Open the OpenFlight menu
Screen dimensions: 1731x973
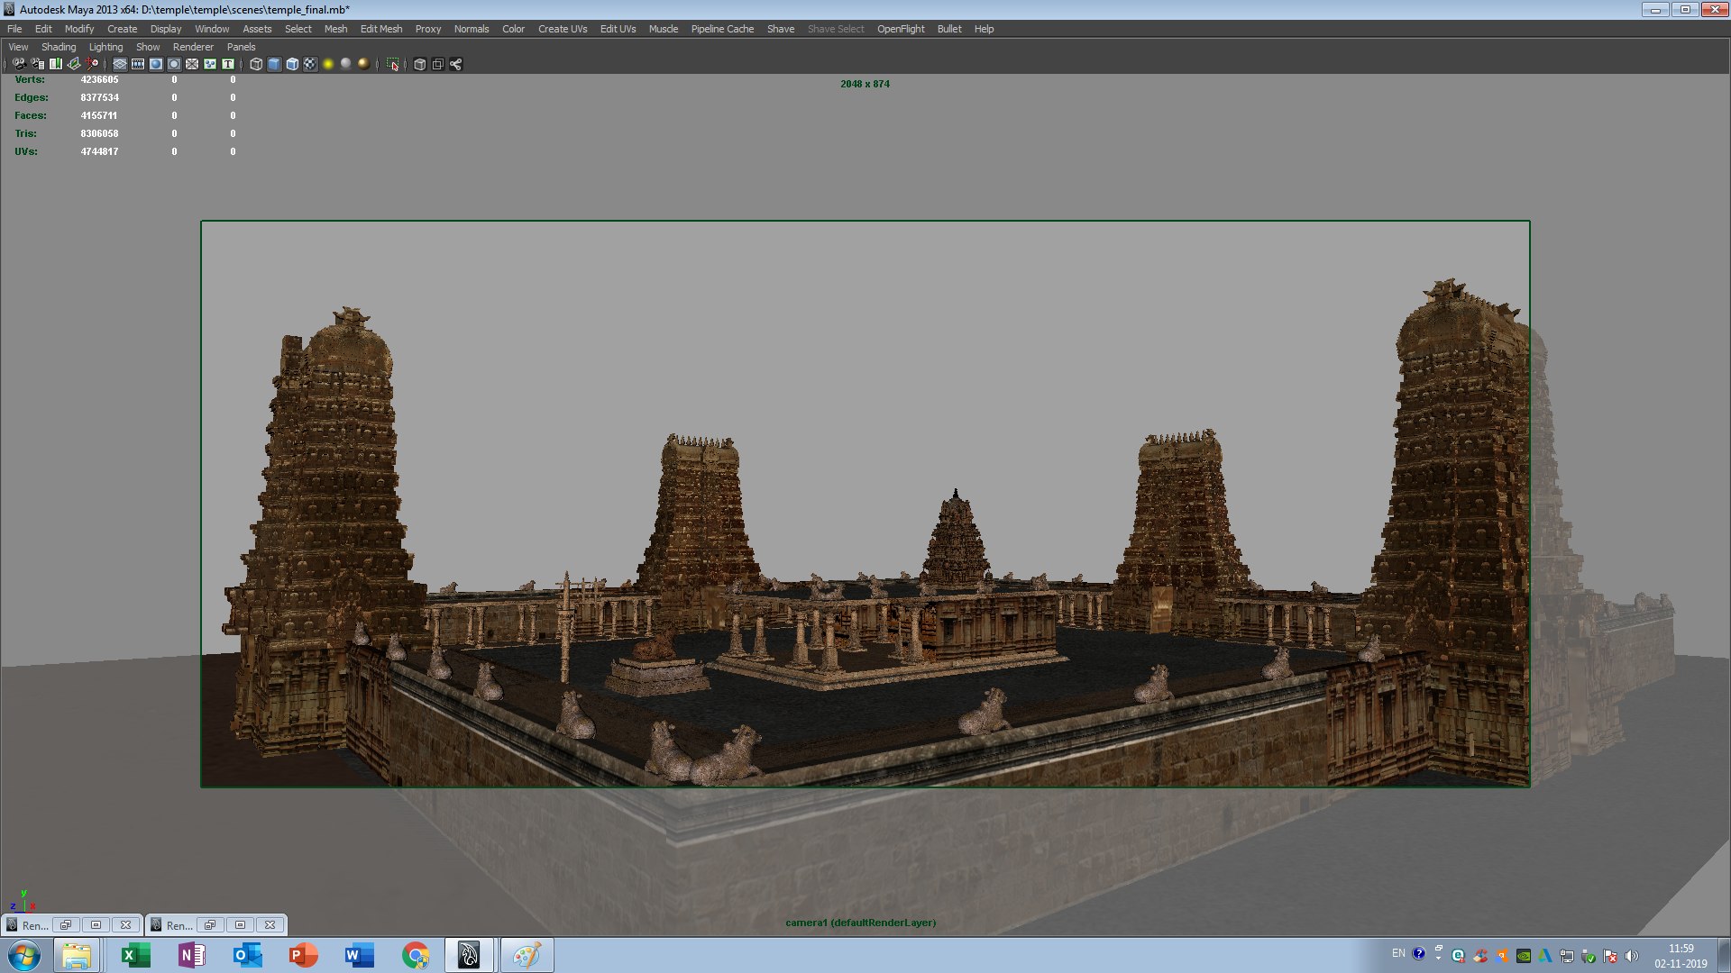(x=901, y=29)
